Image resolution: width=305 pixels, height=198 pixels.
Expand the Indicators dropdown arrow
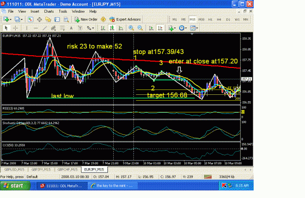click(x=175, y=28)
